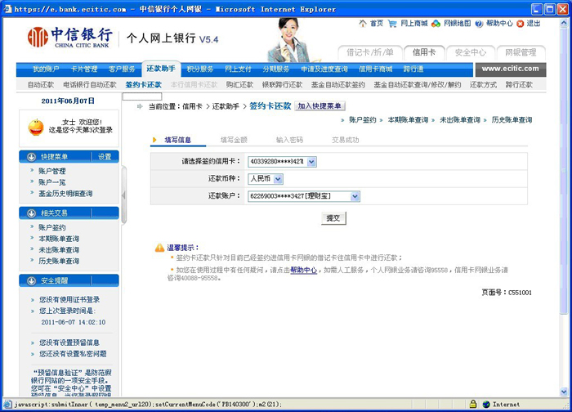Open the 签约信用卡 card number dropdown
Screen dimensions: 572x412
tap(311, 162)
